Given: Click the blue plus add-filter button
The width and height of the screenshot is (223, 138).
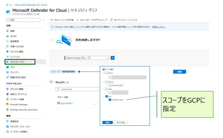Looking at the screenshot, I should (x=112, y=58).
